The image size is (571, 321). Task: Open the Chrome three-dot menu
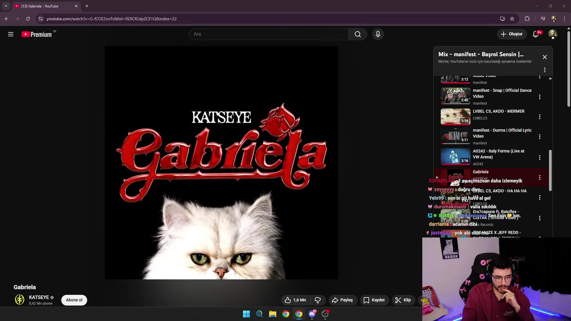click(x=565, y=19)
